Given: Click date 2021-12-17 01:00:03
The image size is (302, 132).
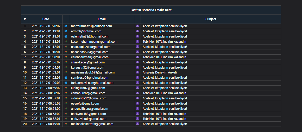Looking at the screenshot, I should 46,83.
